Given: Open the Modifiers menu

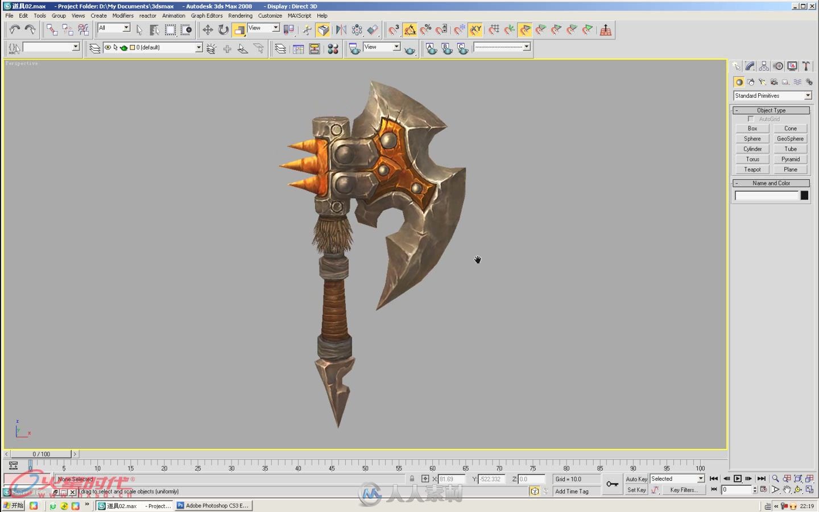Looking at the screenshot, I should coord(123,15).
